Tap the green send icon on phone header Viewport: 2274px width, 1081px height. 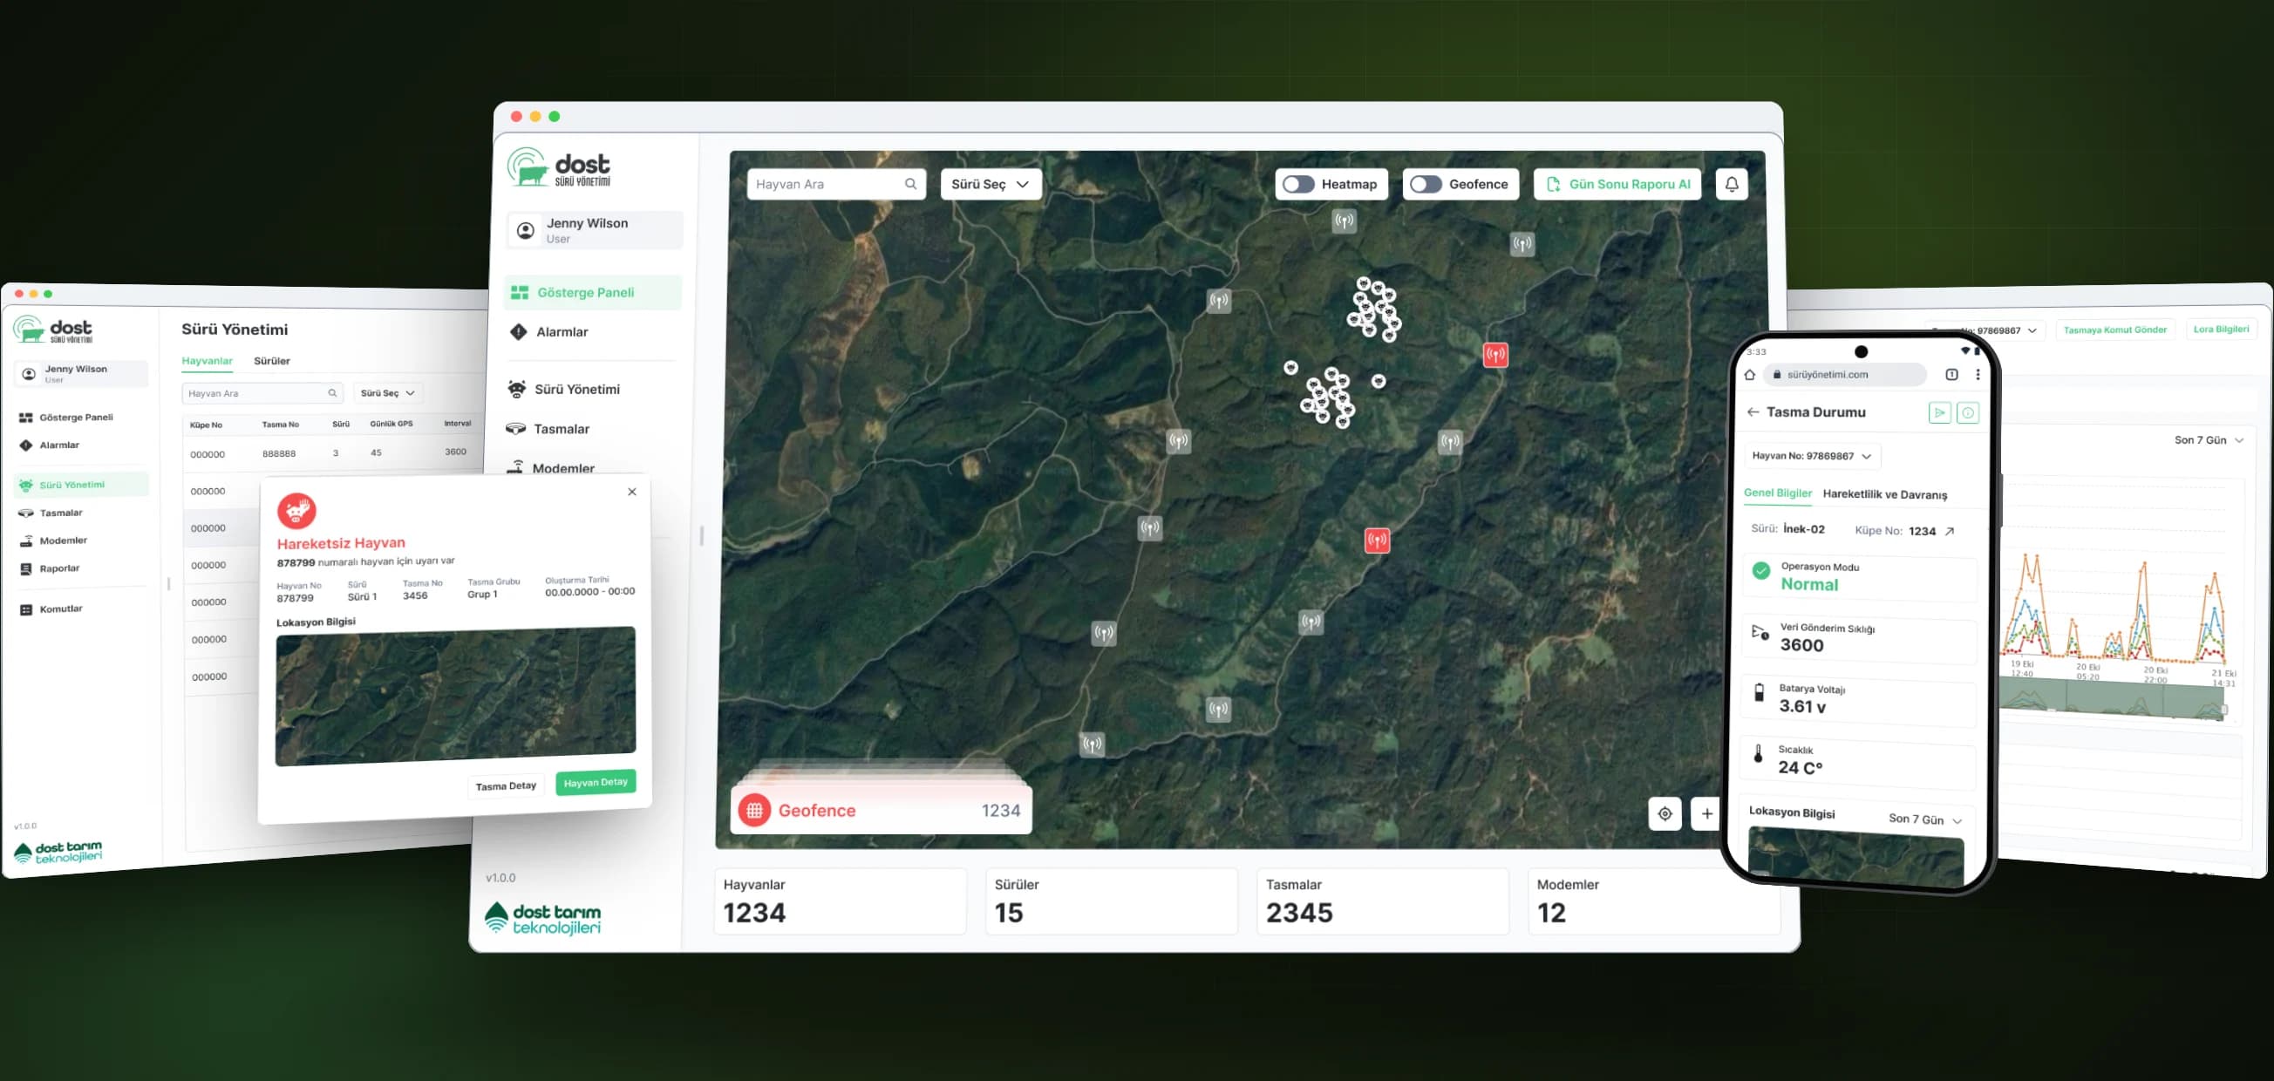[1939, 412]
